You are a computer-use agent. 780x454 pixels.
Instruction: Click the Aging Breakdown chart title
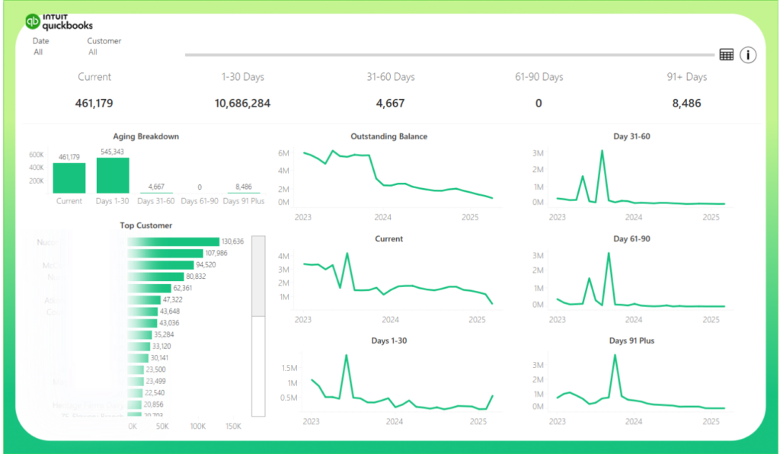click(145, 136)
